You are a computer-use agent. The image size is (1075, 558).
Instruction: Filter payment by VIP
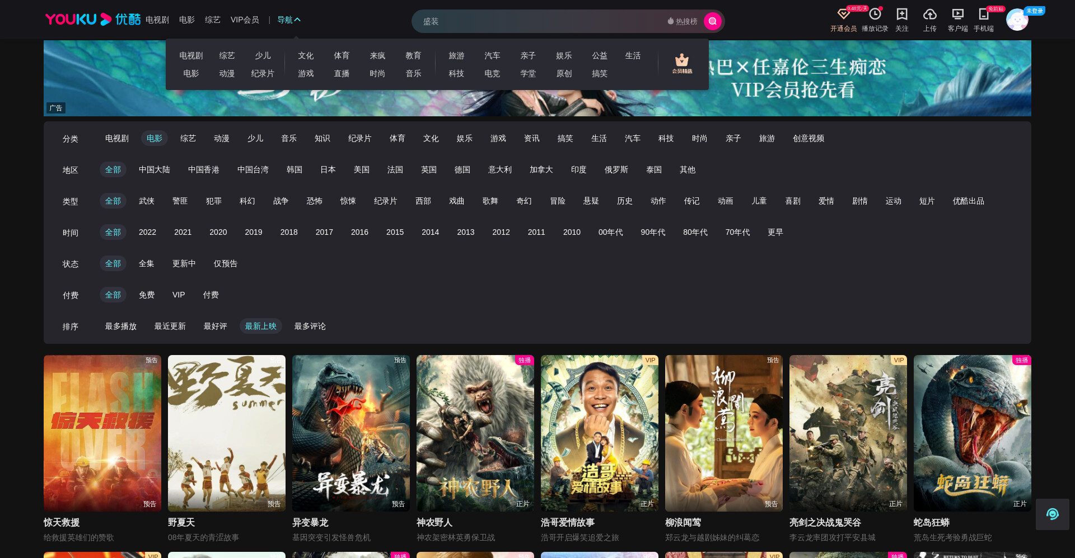pos(179,295)
